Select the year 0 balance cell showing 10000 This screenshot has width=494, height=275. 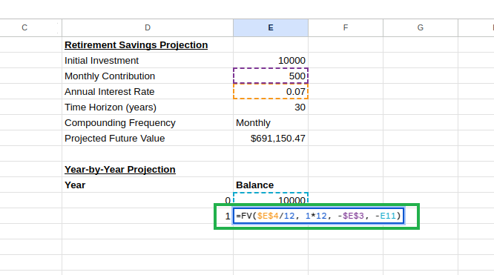coord(271,199)
